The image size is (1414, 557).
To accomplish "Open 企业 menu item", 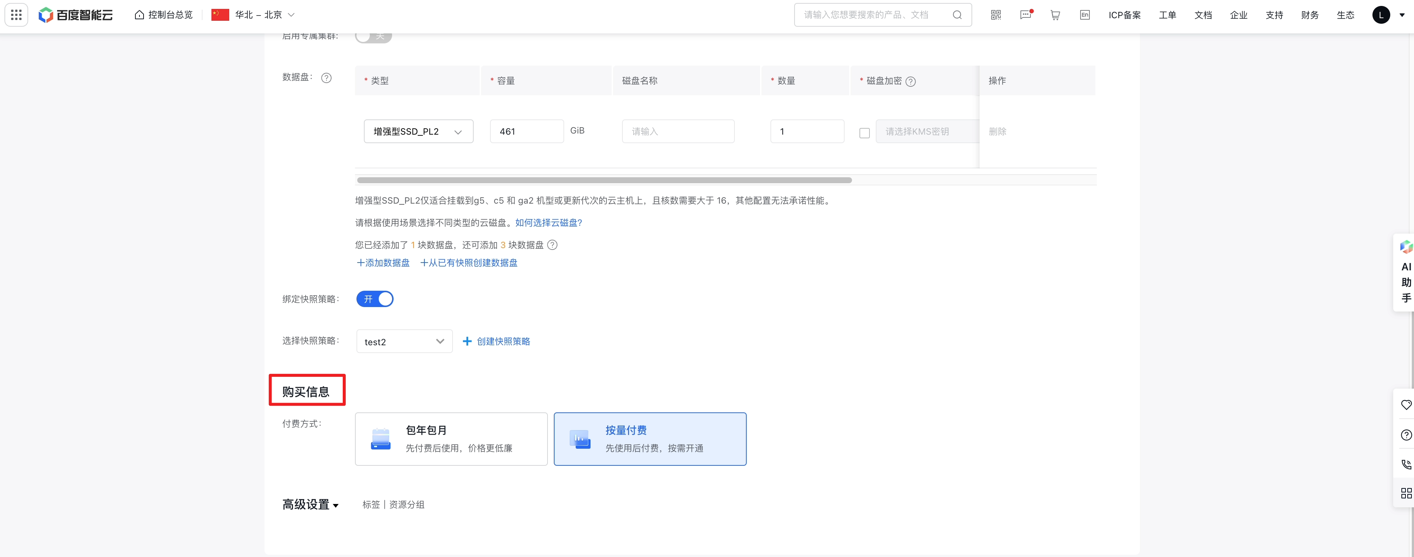I will (x=1238, y=15).
